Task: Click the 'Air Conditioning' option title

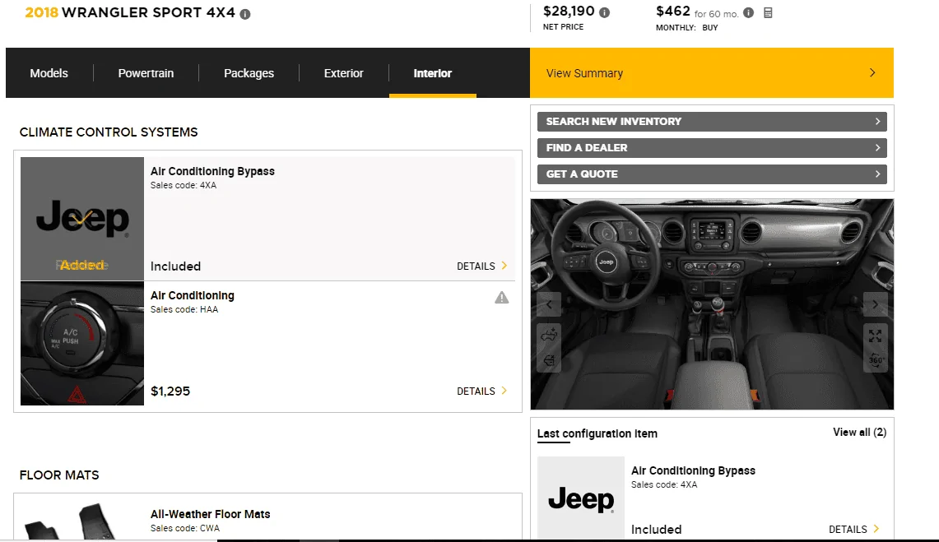Action: 193,295
